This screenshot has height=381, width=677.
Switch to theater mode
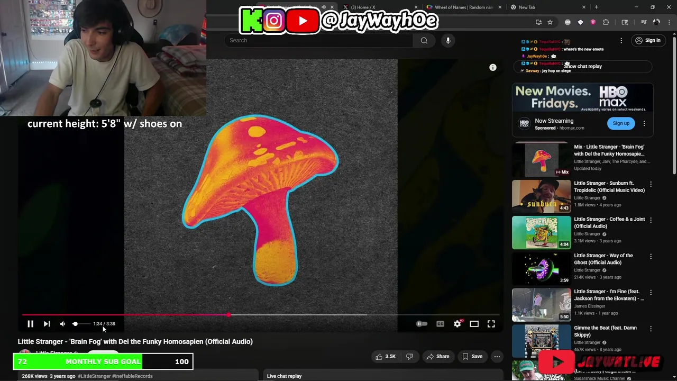tap(474, 324)
